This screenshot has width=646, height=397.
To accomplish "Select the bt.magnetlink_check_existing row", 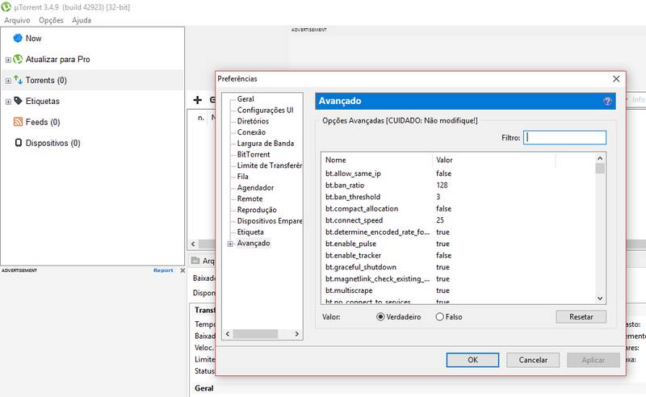I will point(458,279).
